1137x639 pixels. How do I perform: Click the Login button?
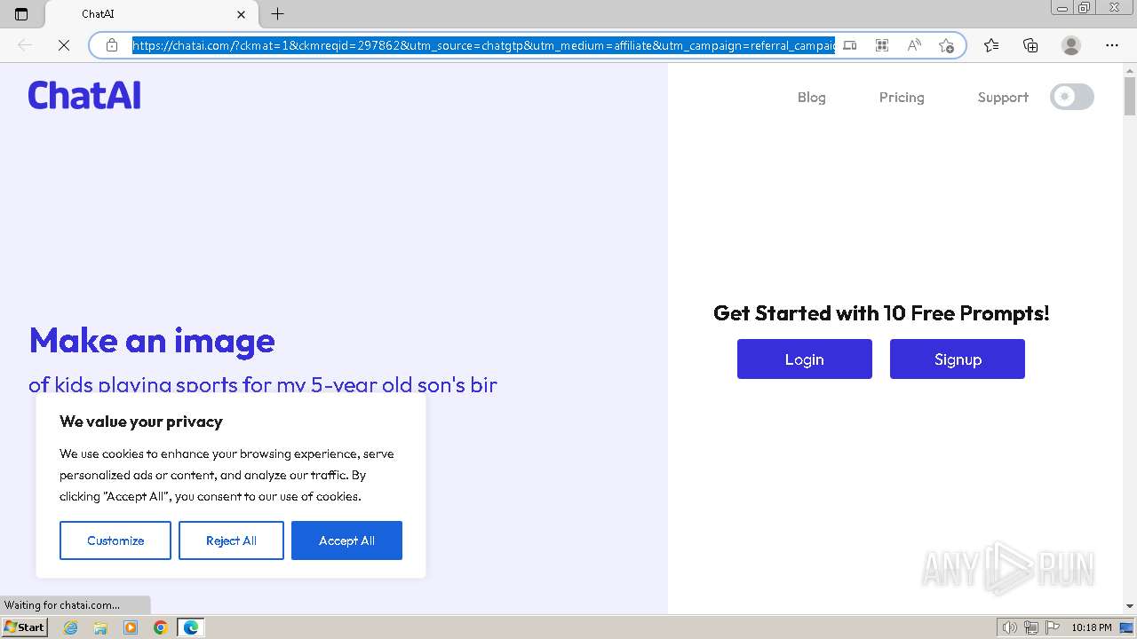tap(805, 359)
